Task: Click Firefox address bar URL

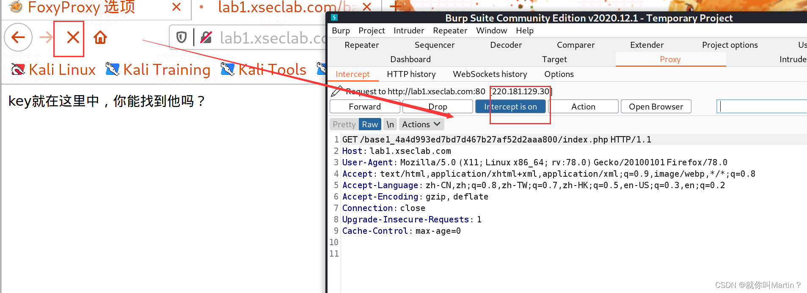Action: [x=273, y=38]
